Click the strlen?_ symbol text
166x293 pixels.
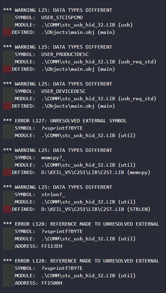[53, 194]
